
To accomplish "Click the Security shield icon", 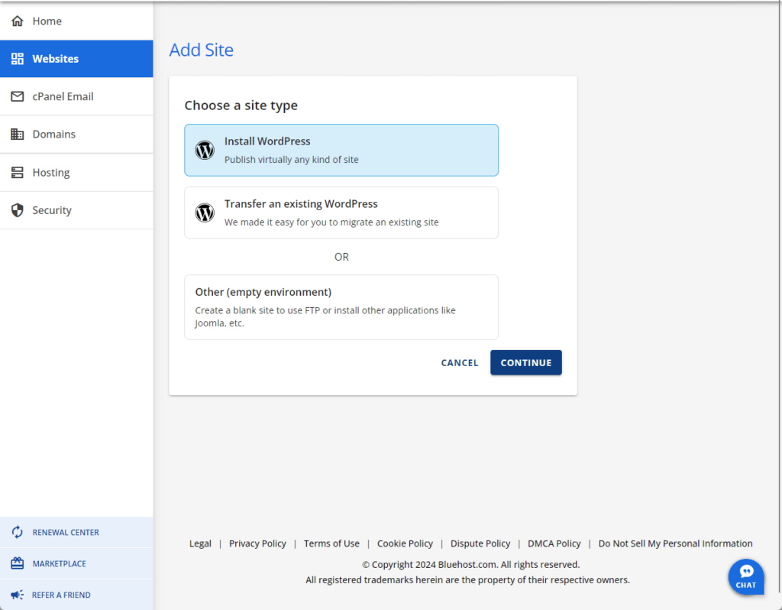I will pos(18,210).
